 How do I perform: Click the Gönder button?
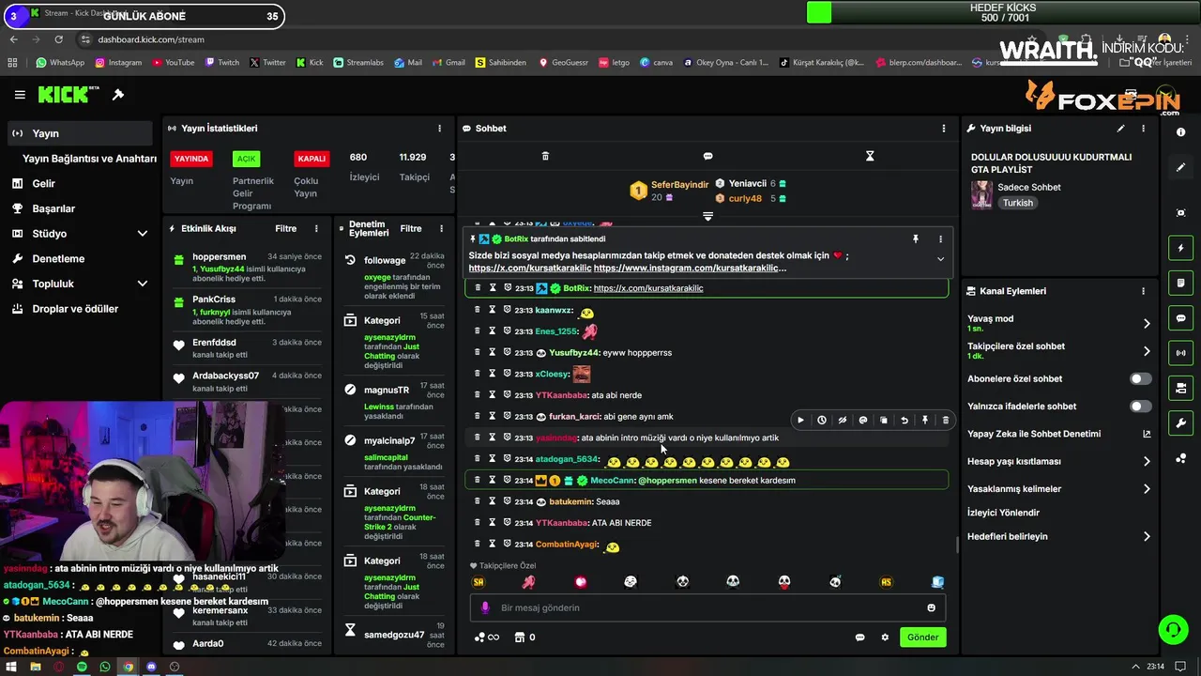(x=921, y=638)
